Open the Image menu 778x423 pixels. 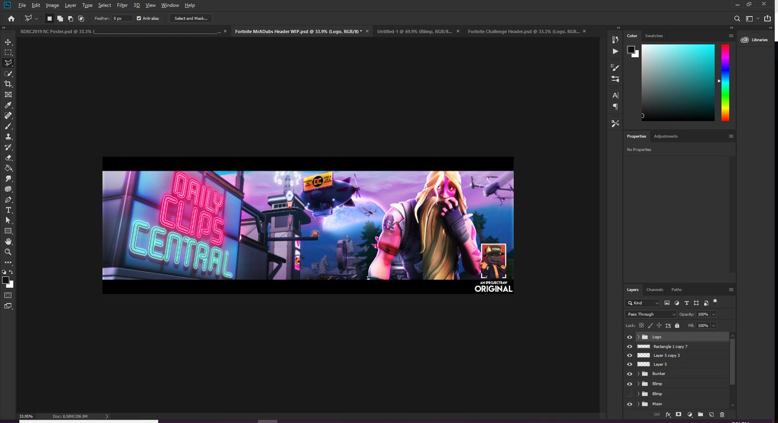pos(52,5)
